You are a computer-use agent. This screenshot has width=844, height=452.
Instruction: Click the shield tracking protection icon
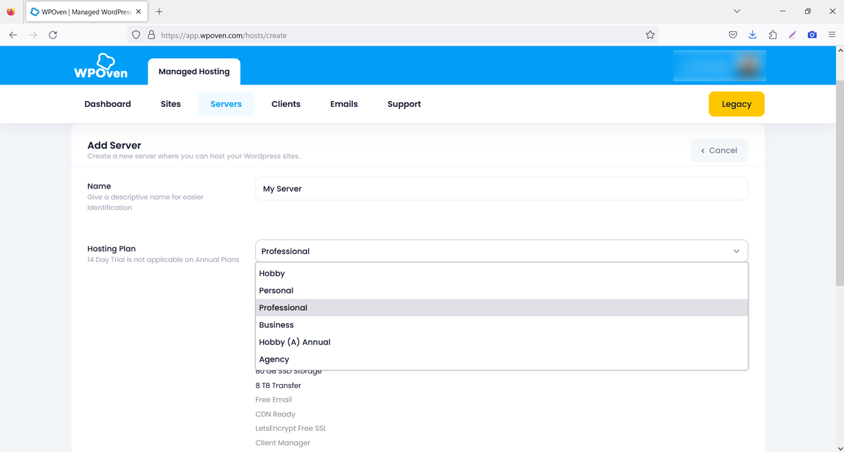136,35
